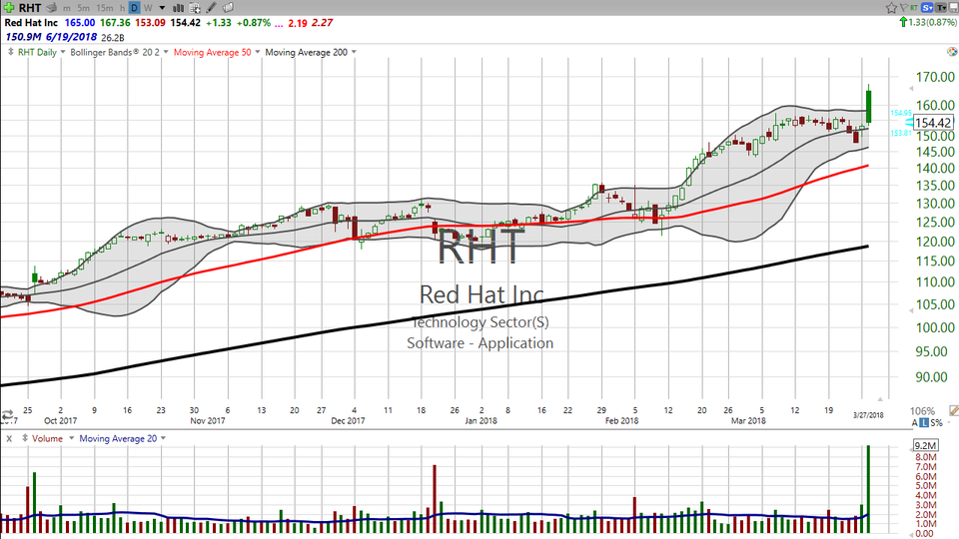Image resolution: width=959 pixels, height=539 pixels.
Task: Click the low price 153.09
Action: 150,23
